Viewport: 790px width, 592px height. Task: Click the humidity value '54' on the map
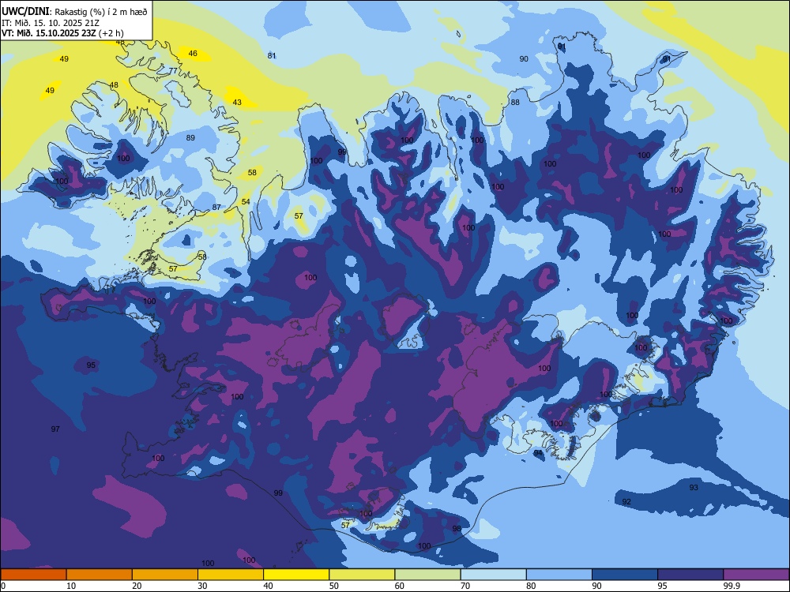(x=246, y=202)
